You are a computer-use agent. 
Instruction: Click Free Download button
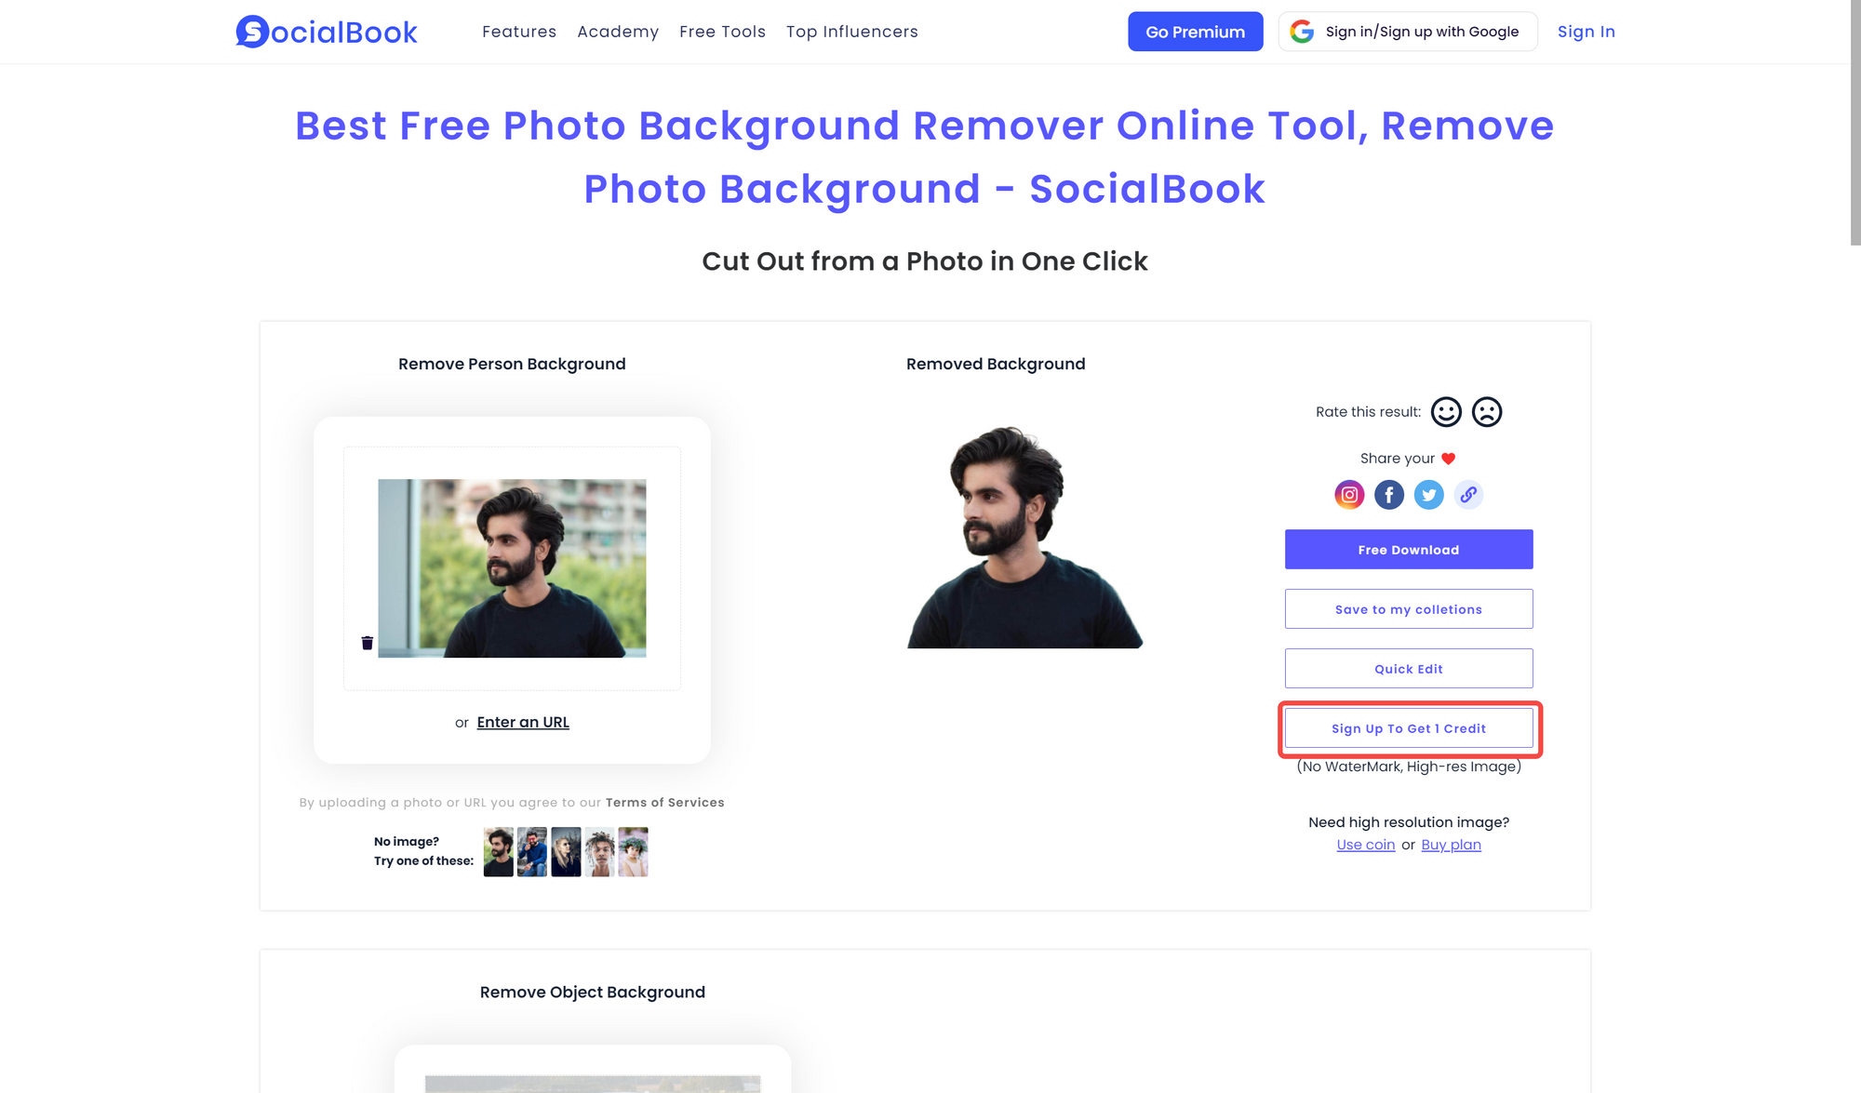[1408, 548]
